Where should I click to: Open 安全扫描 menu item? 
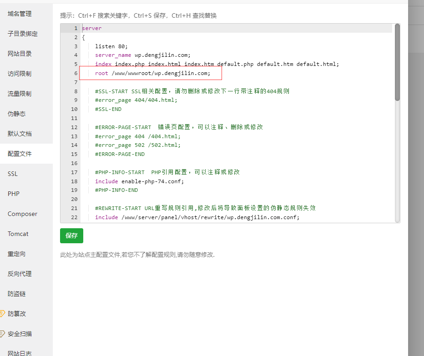pos(20,334)
